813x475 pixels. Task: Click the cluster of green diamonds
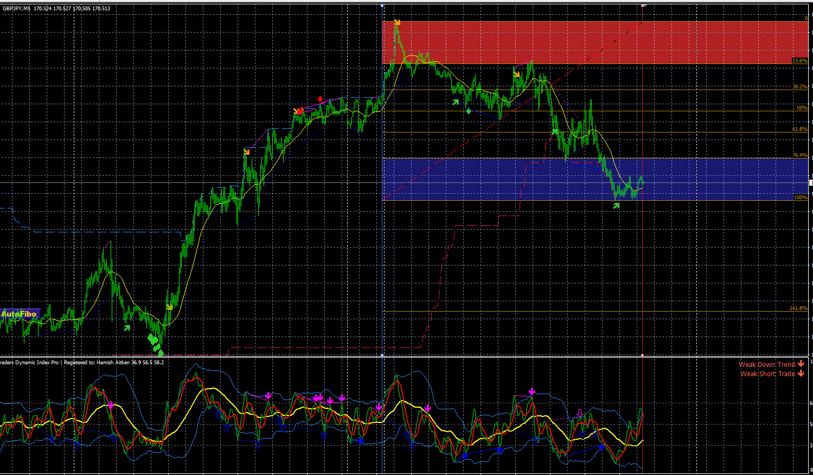click(x=155, y=343)
